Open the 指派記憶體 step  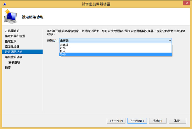point(12,46)
